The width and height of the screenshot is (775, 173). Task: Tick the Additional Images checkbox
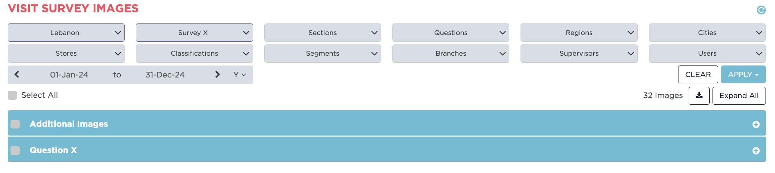click(x=15, y=124)
